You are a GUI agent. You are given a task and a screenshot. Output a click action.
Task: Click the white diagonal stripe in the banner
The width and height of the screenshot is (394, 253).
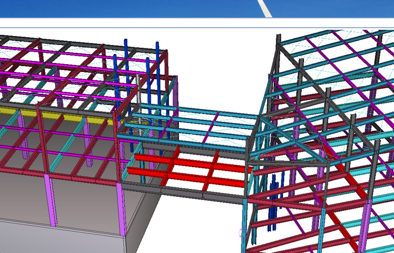(x=266, y=8)
